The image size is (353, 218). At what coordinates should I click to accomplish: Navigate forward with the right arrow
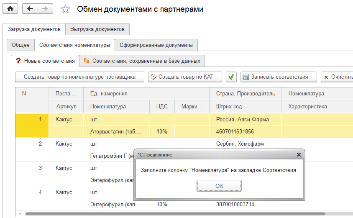pos(45,9)
